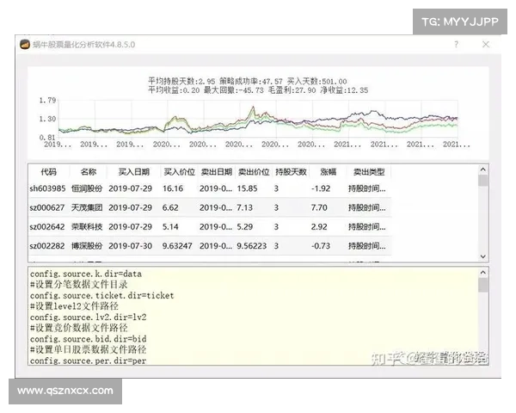Click buy date 2019-07-30

coord(131,246)
